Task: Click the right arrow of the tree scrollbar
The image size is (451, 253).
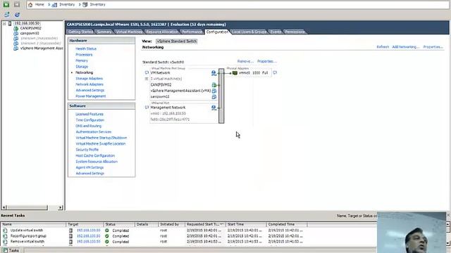Action: [x=60, y=207]
